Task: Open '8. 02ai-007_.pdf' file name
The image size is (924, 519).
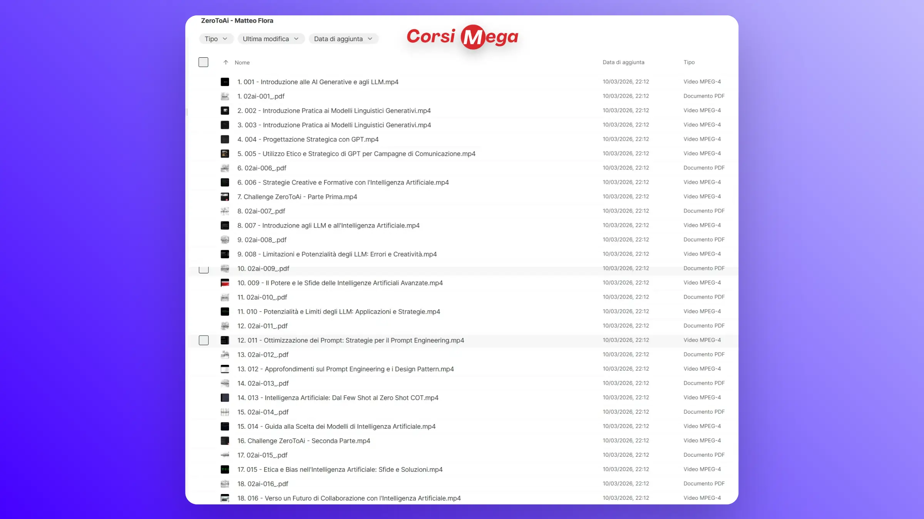Action: pos(261,211)
